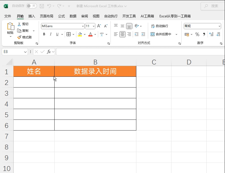This screenshot has width=225, height=173.
Task: Apply italic formatting with the I icon
Action: point(50,34)
